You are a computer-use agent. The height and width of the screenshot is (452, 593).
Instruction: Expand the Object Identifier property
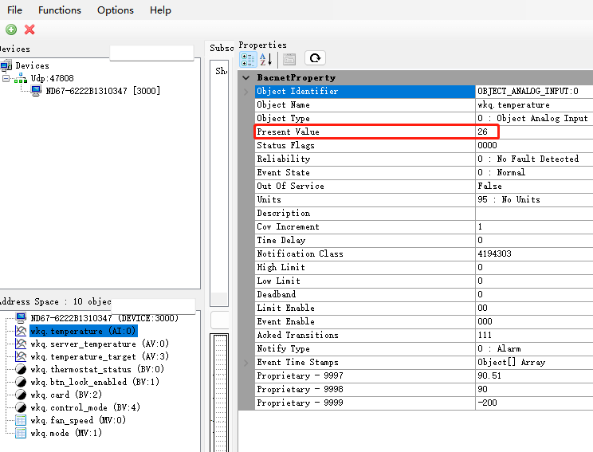pyautogui.click(x=246, y=91)
